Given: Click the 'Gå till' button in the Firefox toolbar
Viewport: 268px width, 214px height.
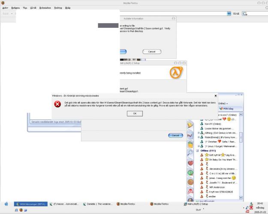Looking at the screenshot, I should [236, 14].
